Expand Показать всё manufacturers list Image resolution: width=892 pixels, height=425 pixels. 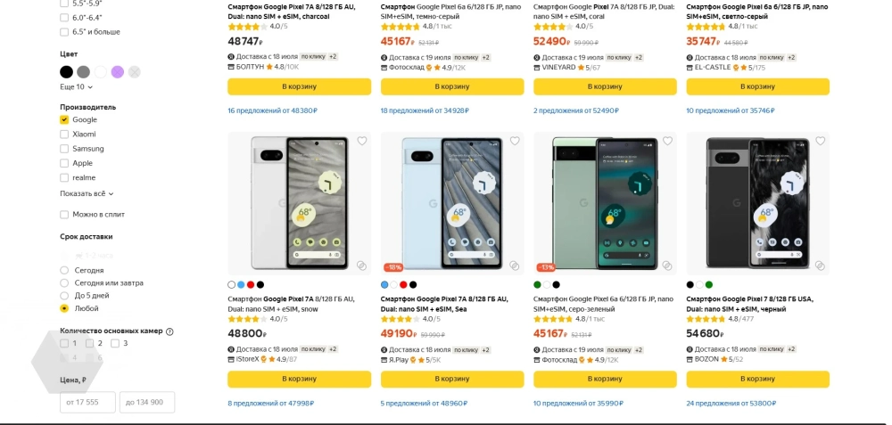[87, 193]
